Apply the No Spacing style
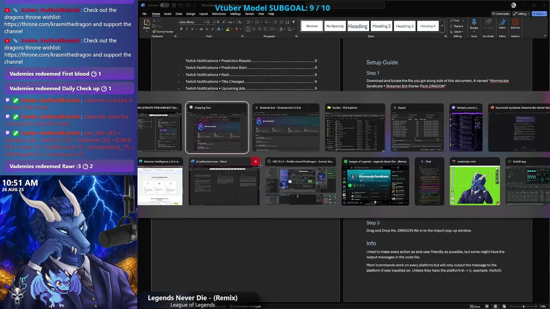The width and height of the screenshot is (550, 309). click(x=335, y=26)
